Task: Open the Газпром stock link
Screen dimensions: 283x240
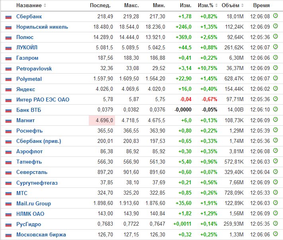Action: (x=27, y=58)
